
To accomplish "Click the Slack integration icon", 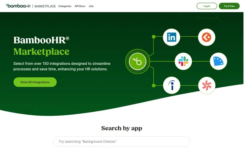I will pyautogui.click(x=183, y=61).
